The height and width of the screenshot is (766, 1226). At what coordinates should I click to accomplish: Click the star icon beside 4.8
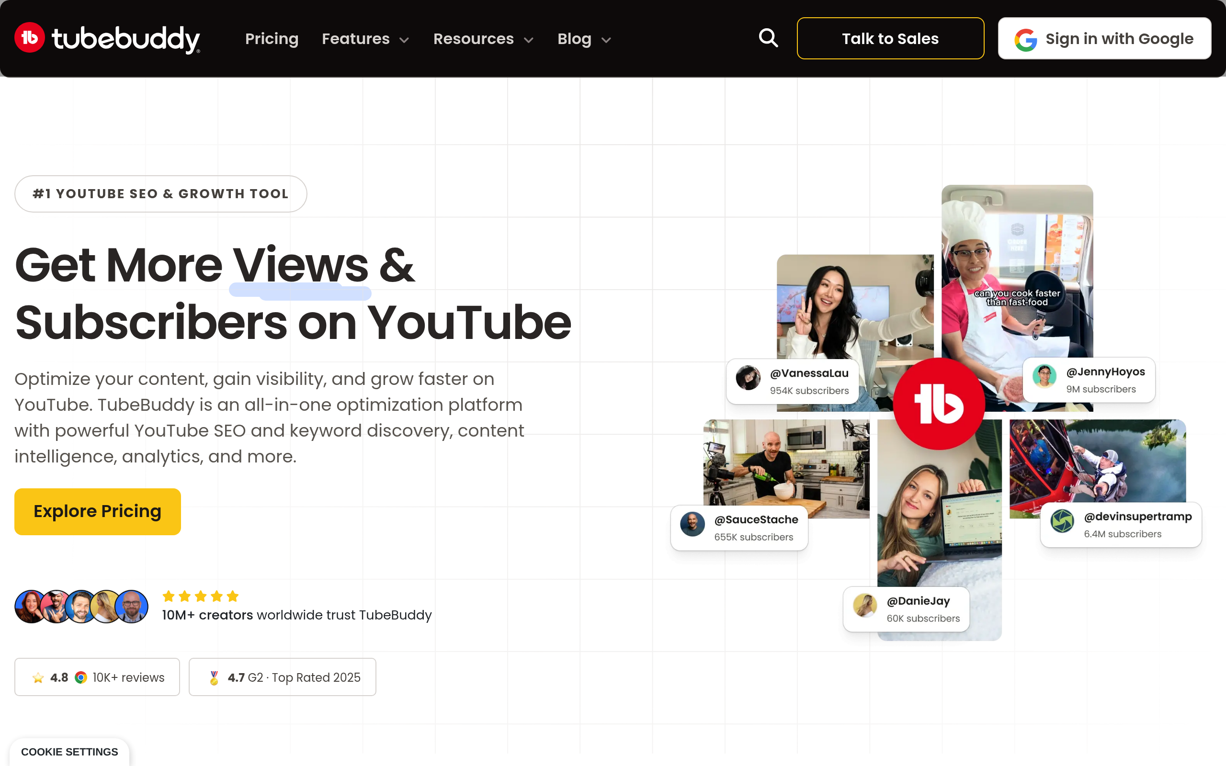coord(38,678)
